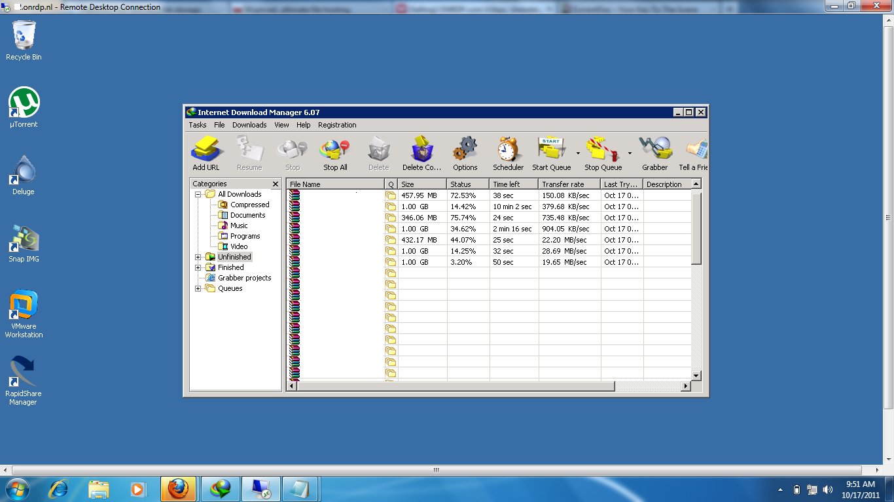This screenshot has height=502, width=894.
Task: Select the Compressed category
Action: [249, 205]
